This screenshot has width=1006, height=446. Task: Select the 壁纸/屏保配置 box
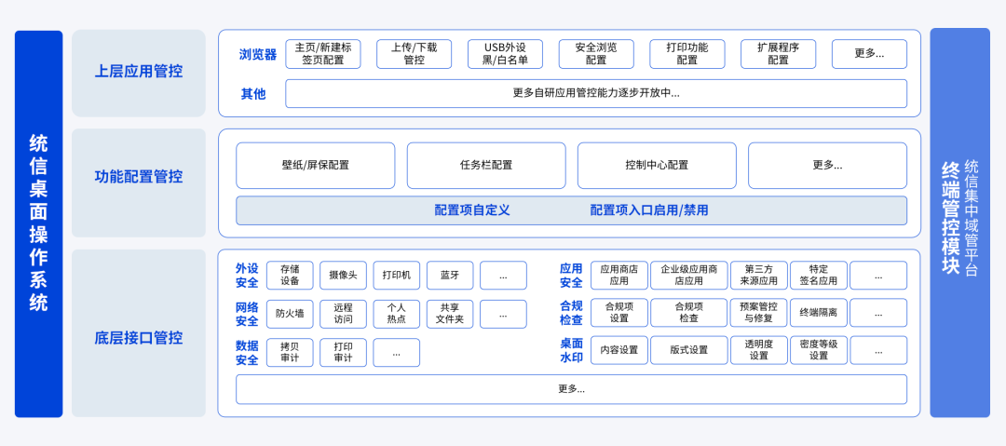(x=316, y=166)
